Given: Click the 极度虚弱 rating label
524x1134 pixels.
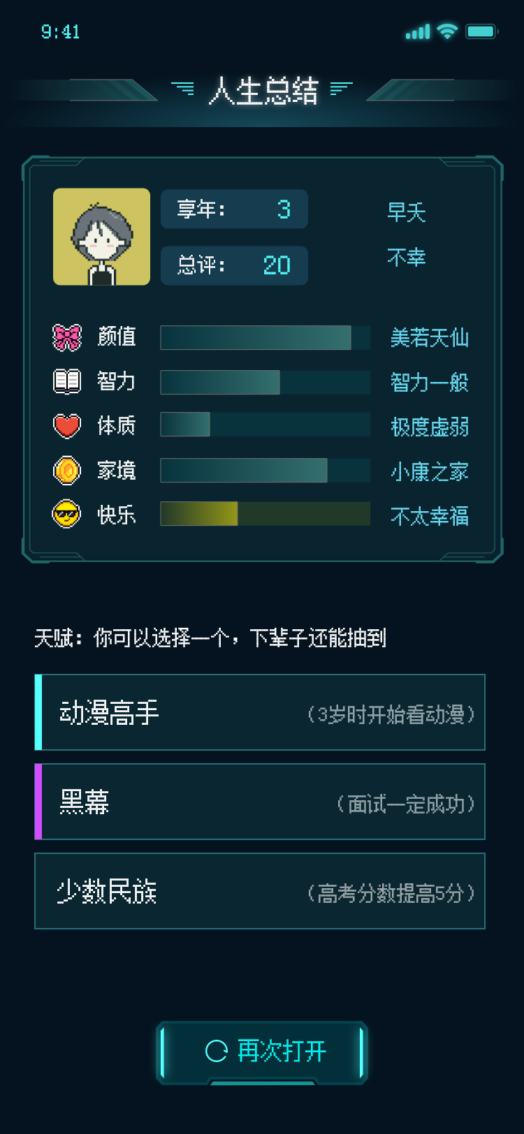Looking at the screenshot, I should pos(429,427).
